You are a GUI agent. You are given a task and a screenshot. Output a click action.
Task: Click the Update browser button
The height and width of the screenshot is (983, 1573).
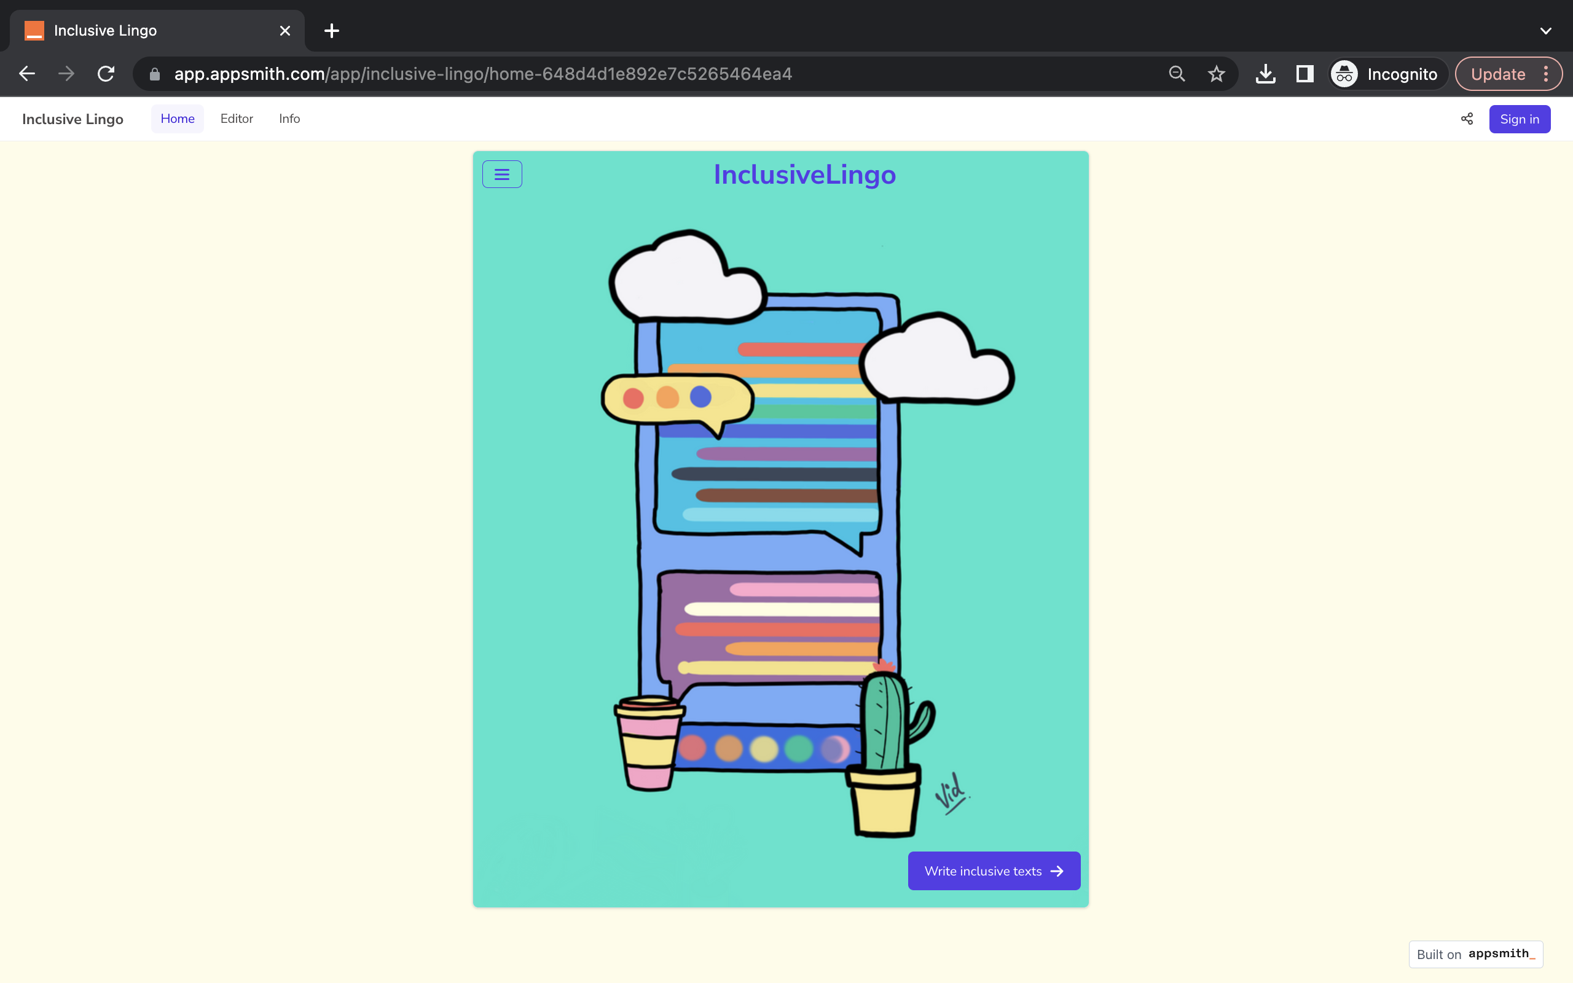[1498, 74]
